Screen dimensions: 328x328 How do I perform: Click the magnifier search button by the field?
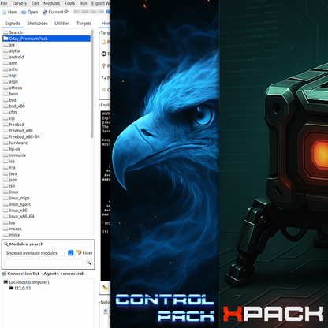coord(89,263)
